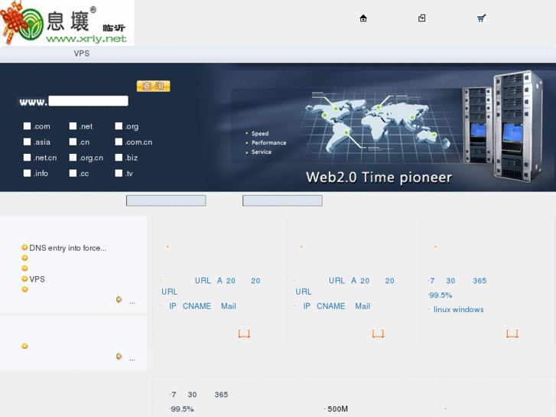Click the www. domain name input field
The height and width of the screenshot is (417, 556).
(88, 101)
